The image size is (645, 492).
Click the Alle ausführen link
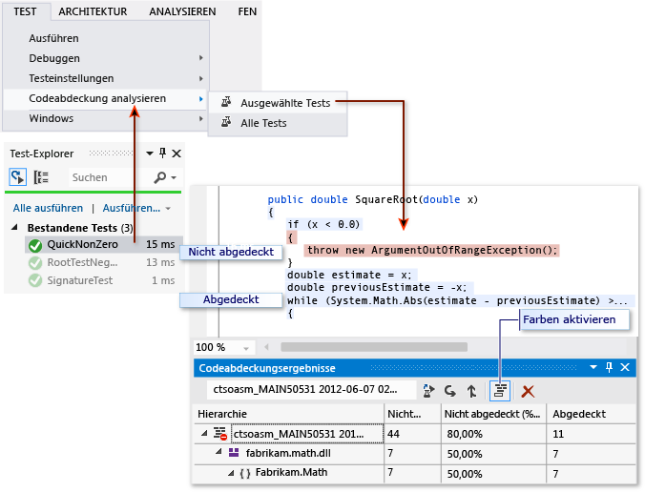pos(48,208)
